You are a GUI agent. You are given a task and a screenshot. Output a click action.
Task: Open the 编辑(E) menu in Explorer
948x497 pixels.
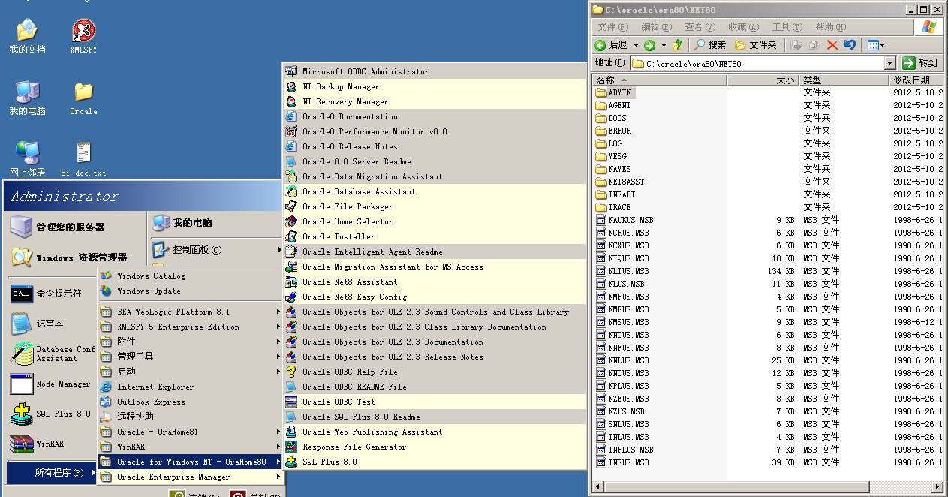(x=656, y=27)
